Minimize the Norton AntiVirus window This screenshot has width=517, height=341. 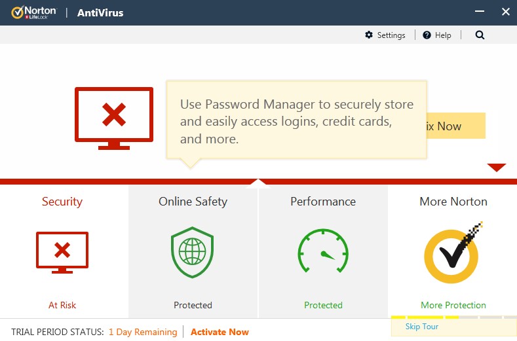pyautogui.click(x=480, y=12)
